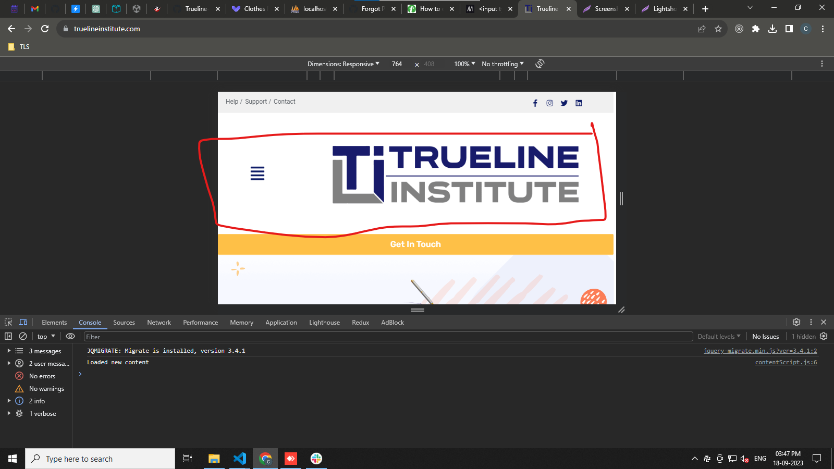Switch to the Network tab
834x469 pixels.
tap(159, 323)
